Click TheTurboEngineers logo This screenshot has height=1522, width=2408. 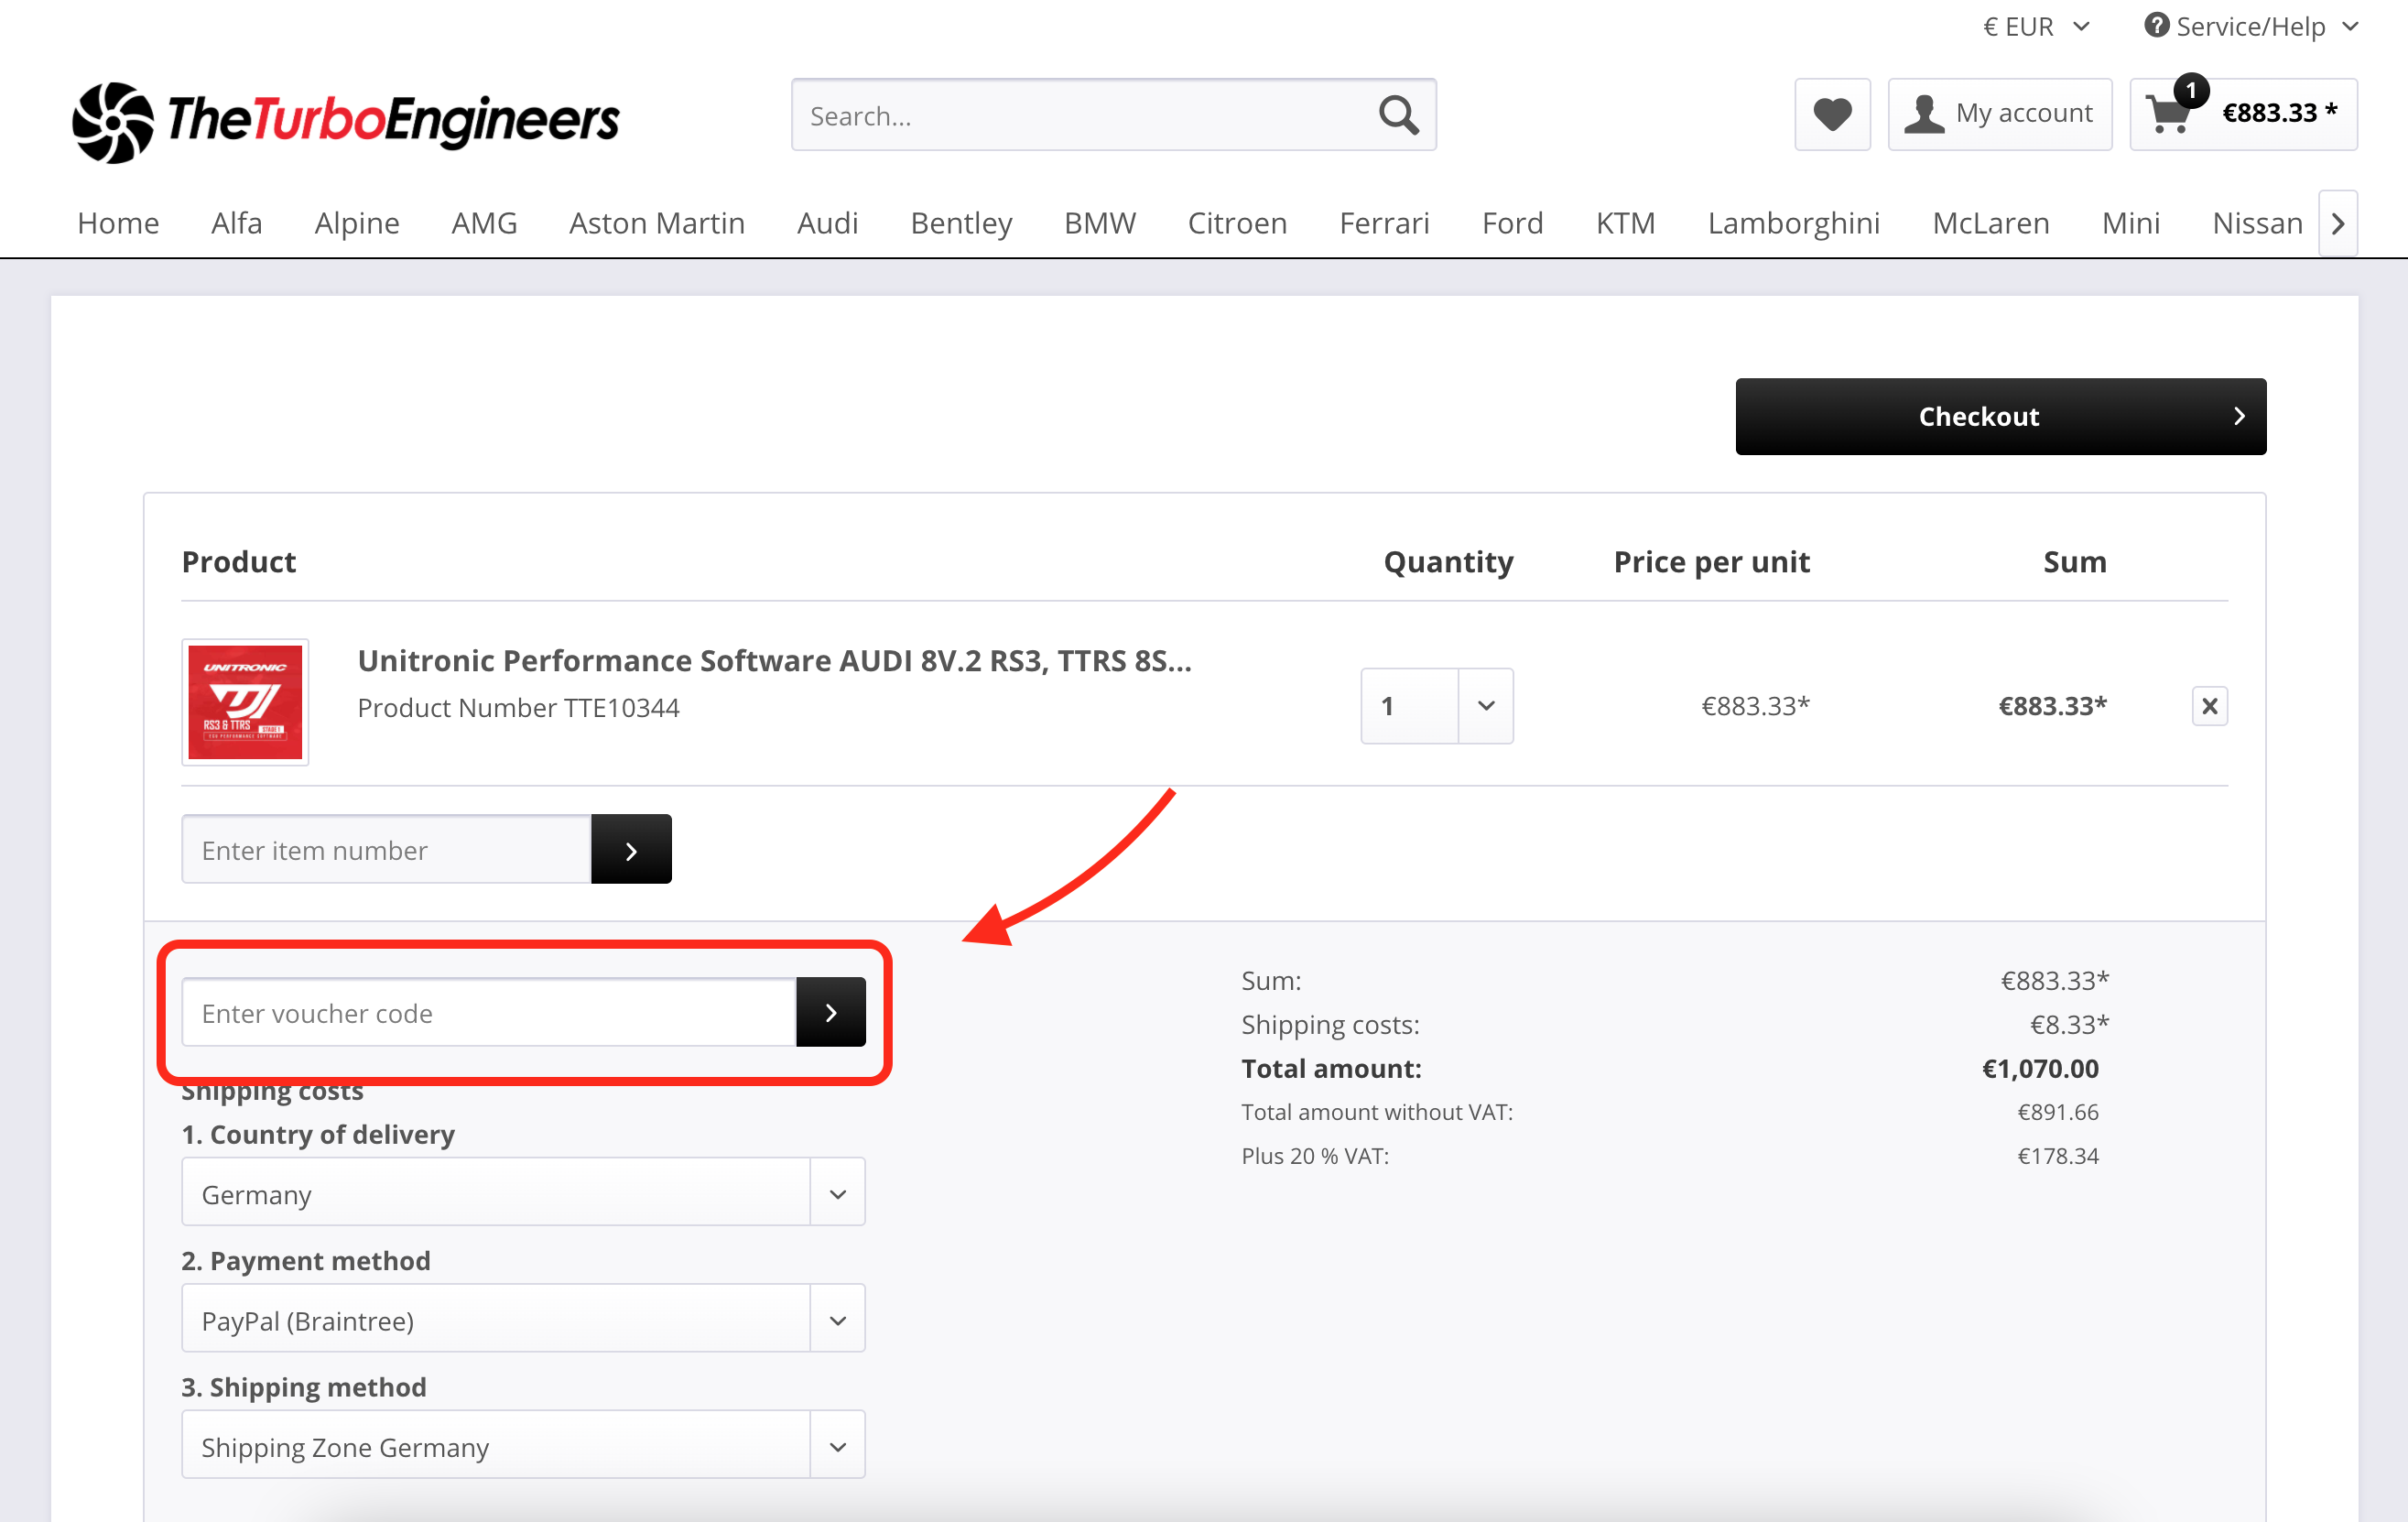pos(346,121)
